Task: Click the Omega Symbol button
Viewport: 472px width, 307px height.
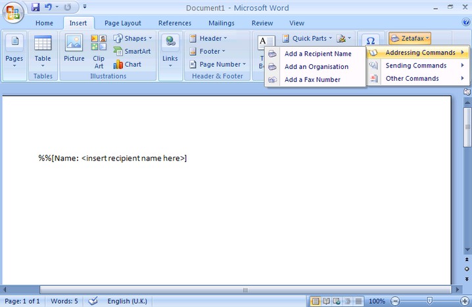Action: click(x=371, y=40)
